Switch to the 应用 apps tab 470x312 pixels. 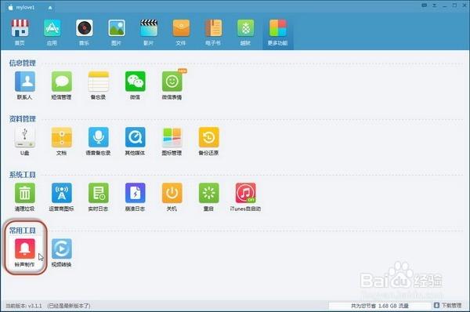pyautogui.click(x=52, y=32)
